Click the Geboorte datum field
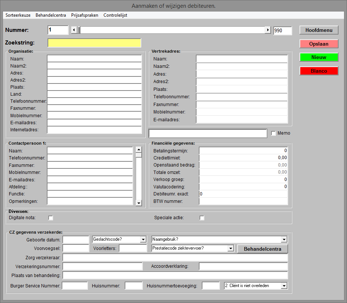Viewport: 347px width, 303px height. 76,240
